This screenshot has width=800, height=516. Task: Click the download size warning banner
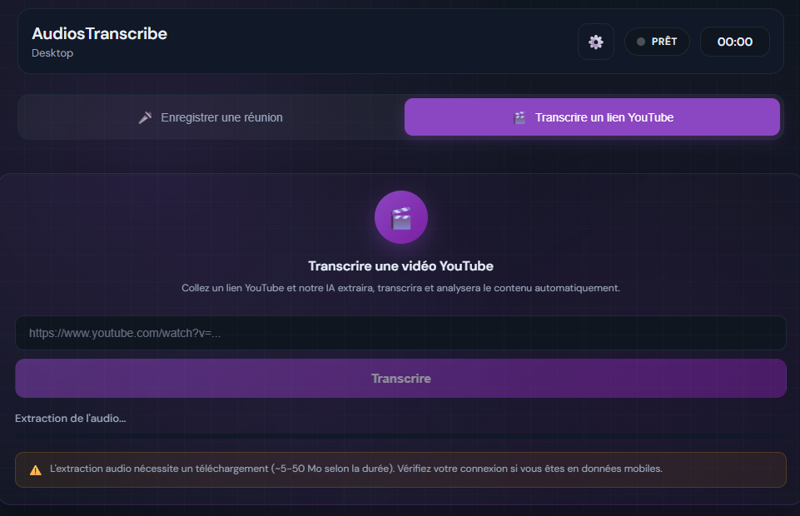pyautogui.click(x=400, y=469)
